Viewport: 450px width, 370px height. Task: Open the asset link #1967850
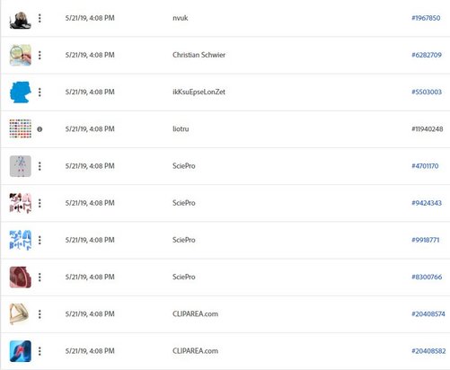pos(426,18)
